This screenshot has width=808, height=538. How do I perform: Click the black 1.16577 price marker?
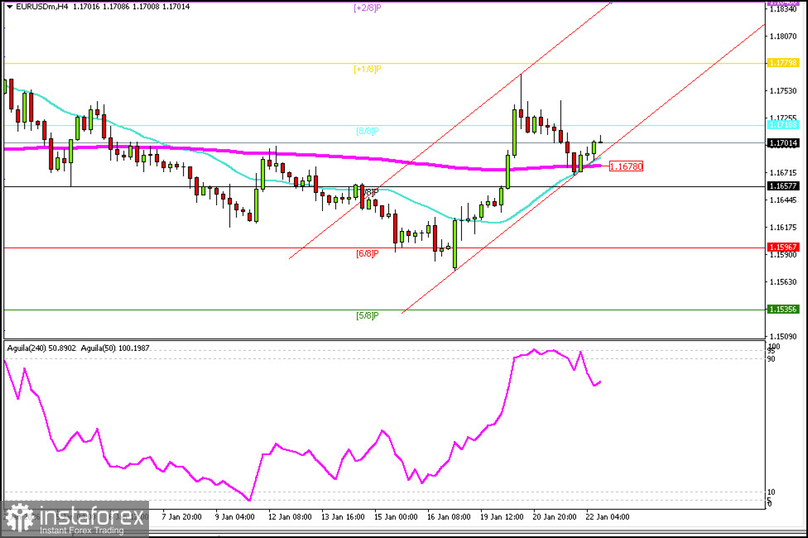(785, 185)
